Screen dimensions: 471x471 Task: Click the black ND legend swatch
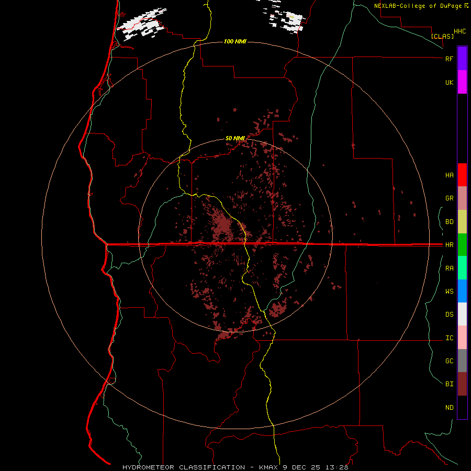(462, 407)
